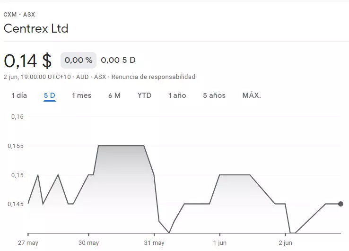The width and height of the screenshot is (349, 251).
Task: Switch to the 5 D range tab
Action: 49,95
